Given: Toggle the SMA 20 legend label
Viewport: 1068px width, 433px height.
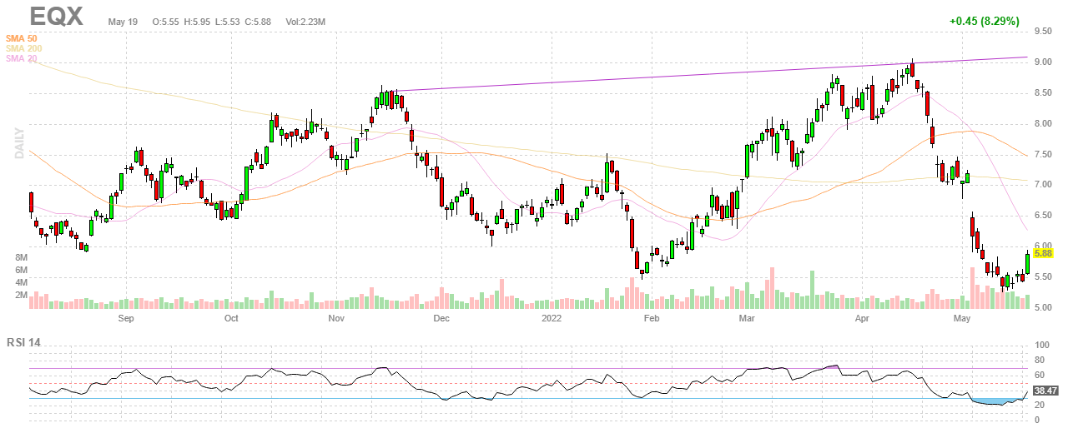Looking at the screenshot, I should [21, 58].
